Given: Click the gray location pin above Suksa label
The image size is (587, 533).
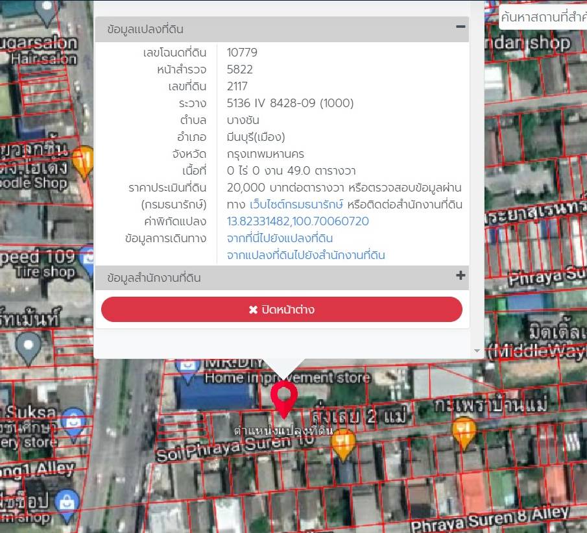Looking at the screenshot, I should click(x=28, y=349).
